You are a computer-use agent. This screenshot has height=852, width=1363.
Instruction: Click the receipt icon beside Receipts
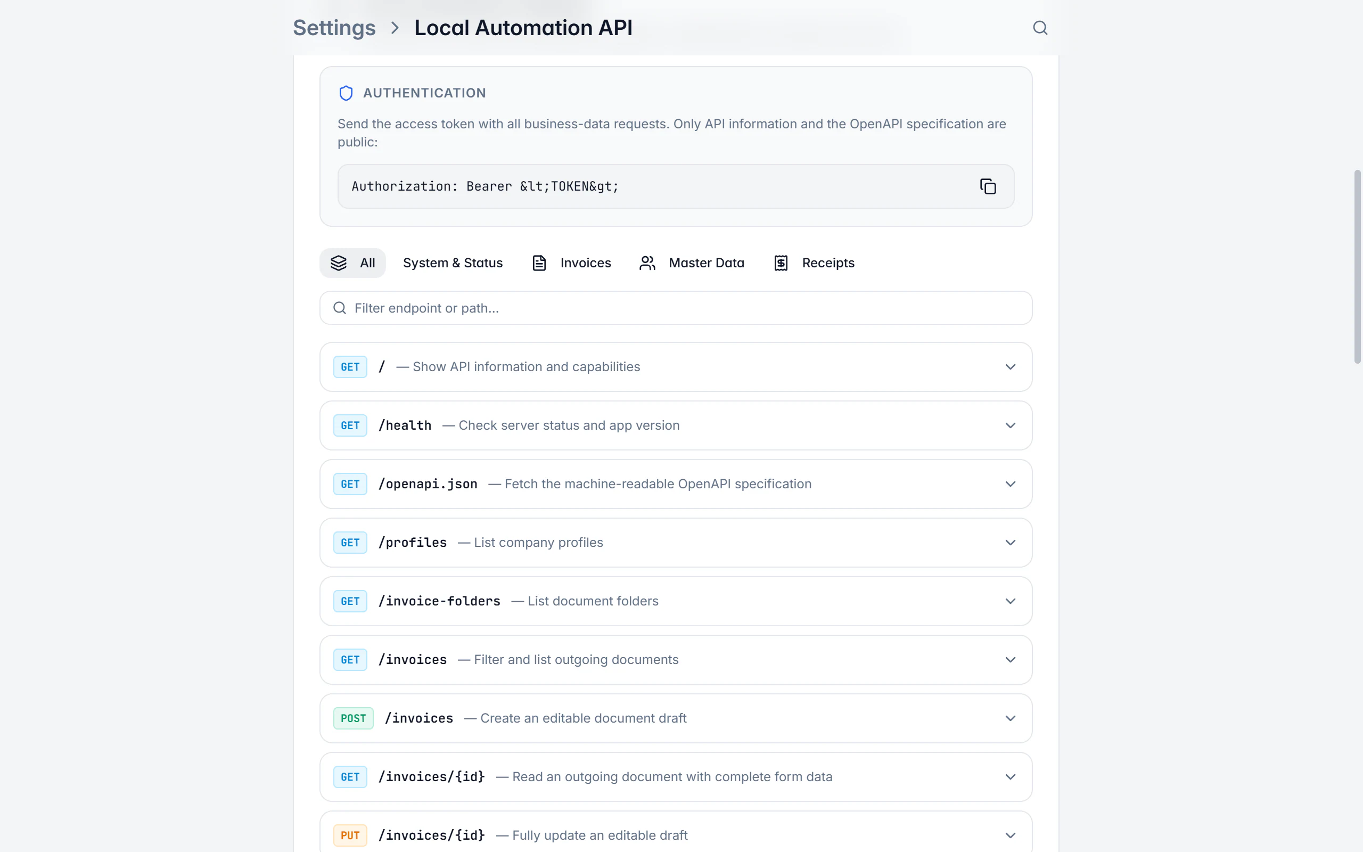[781, 263]
